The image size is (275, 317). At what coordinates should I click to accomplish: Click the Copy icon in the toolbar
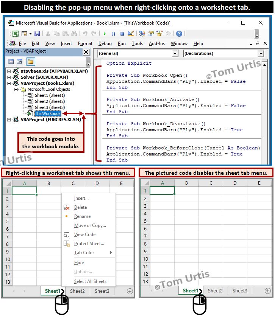[x=56, y=34]
